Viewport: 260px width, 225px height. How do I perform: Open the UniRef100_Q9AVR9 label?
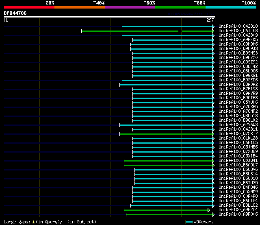click(238, 94)
